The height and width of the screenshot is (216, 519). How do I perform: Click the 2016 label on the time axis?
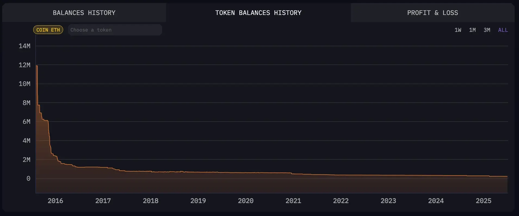55,201
